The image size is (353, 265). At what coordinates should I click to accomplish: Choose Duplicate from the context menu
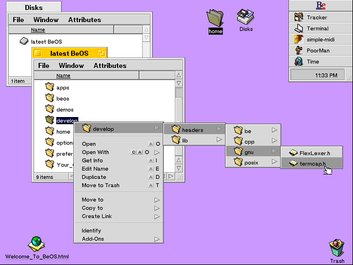coord(119,177)
